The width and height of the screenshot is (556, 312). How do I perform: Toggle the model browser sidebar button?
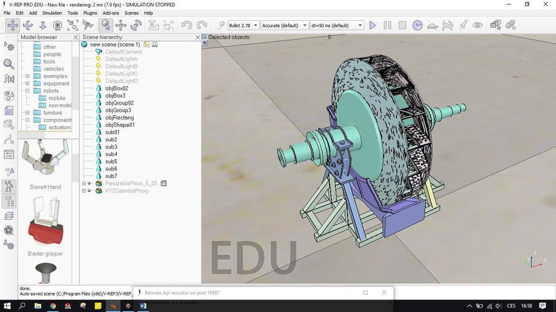pyautogui.click(x=9, y=186)
